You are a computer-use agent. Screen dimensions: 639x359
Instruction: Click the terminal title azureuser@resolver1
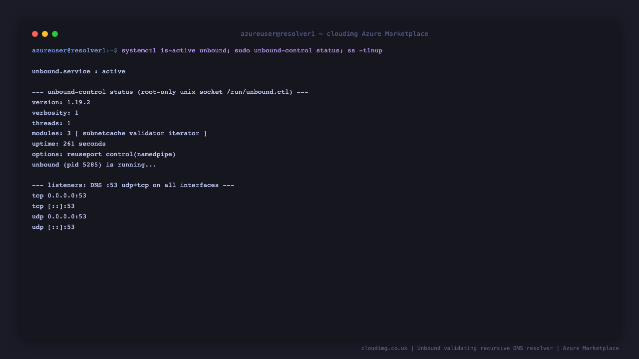point(334,34)
